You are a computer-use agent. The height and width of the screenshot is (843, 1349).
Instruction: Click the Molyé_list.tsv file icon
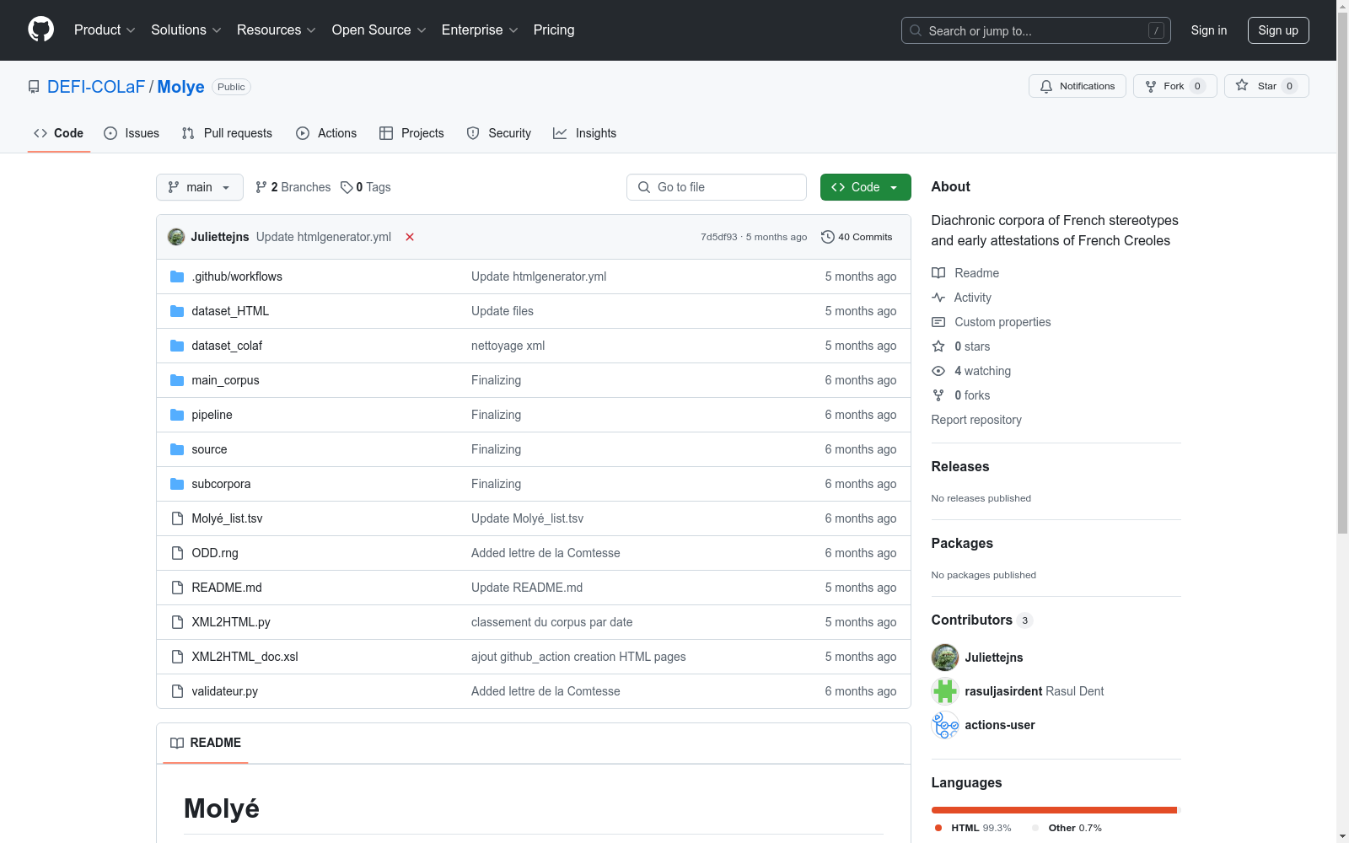(x=177, y=518)
